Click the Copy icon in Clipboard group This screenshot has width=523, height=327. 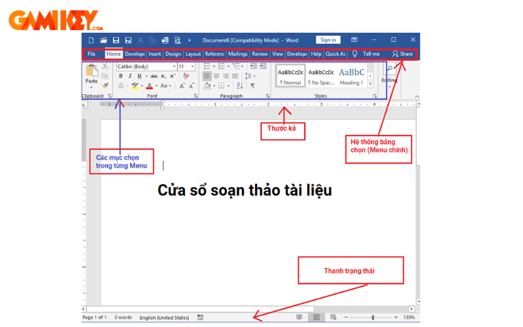pyautogui.click(x=105, y=76)
